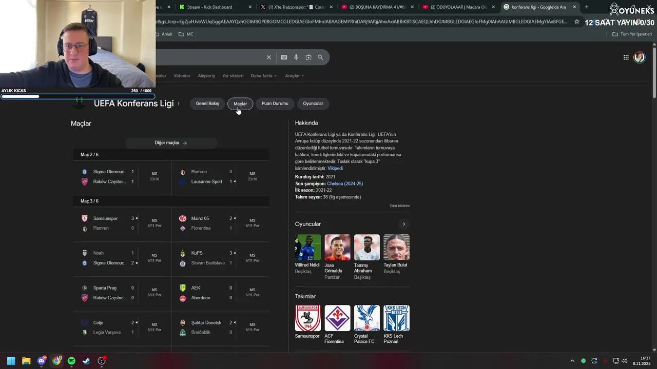Open the KKS Lech Poznań team card
This screenshot has width=657, height=369.
coord(396,324)
